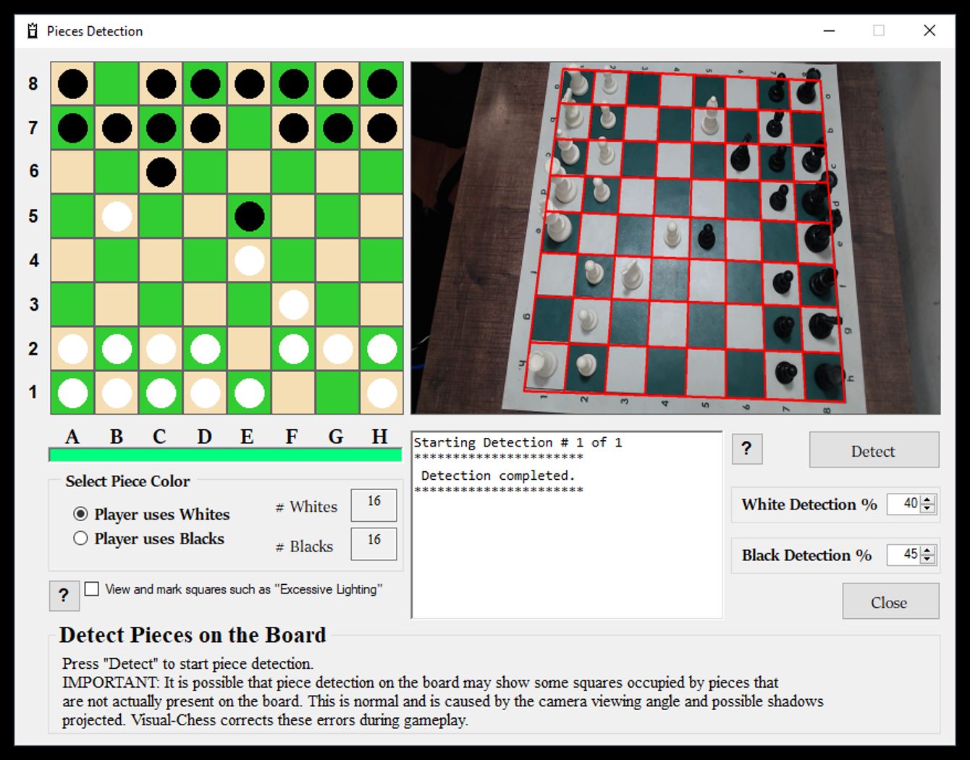This screenshot has width=970, height=760.
Task: Click the Black Detection % value field
Action: 903,555
